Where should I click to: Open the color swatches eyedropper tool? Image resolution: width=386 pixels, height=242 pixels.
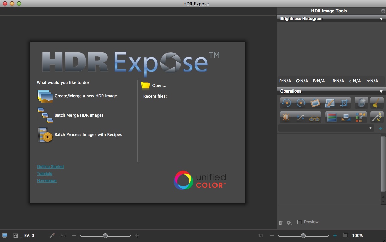tap(360, 117)
